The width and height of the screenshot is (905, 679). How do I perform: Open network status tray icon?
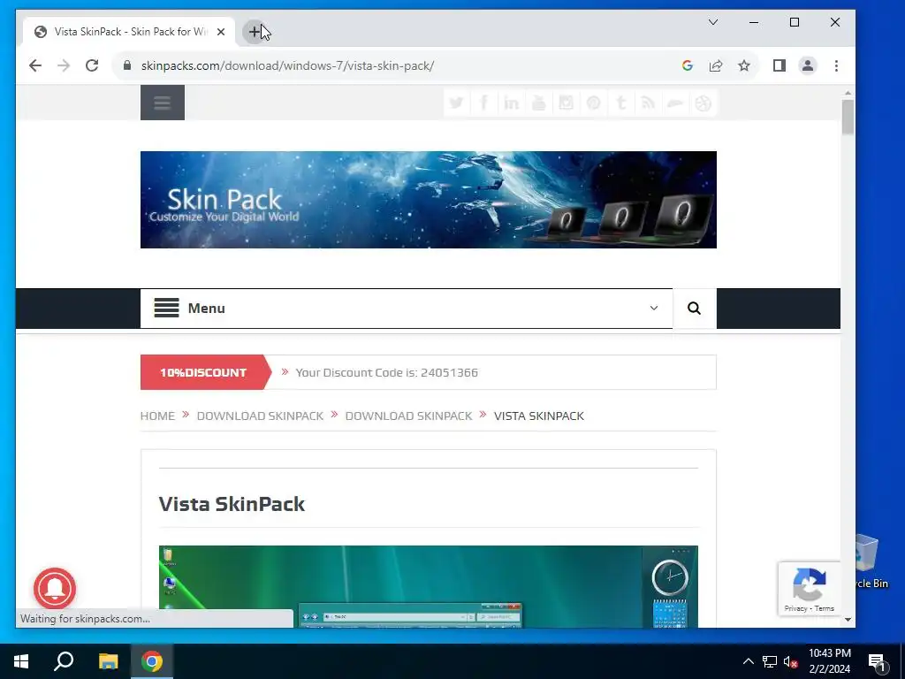point(770,661)
